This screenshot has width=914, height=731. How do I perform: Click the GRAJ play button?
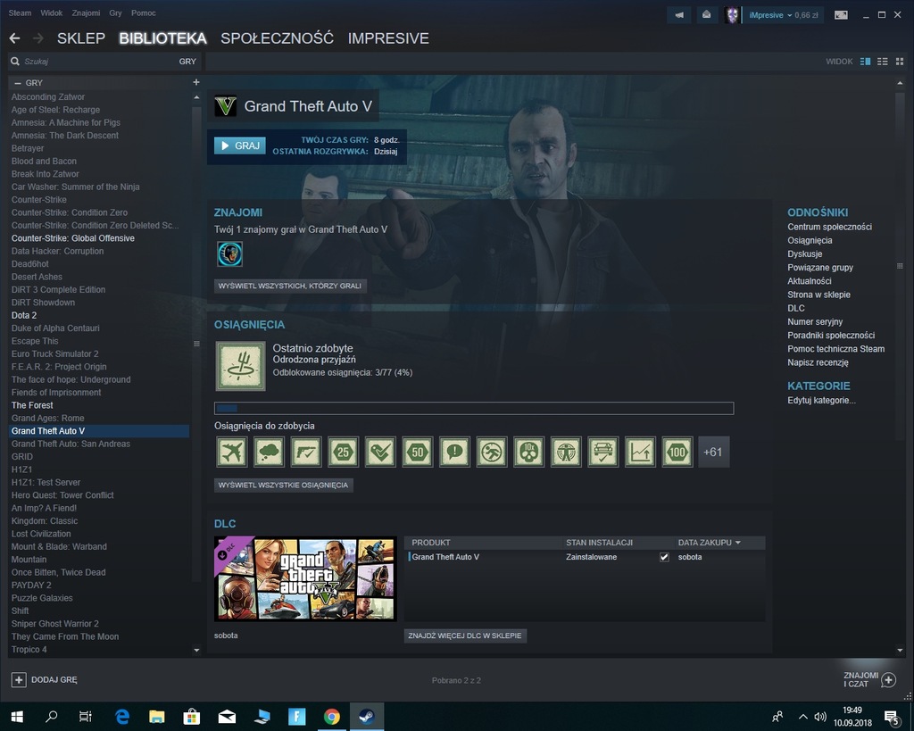click(x=240, y=145)
